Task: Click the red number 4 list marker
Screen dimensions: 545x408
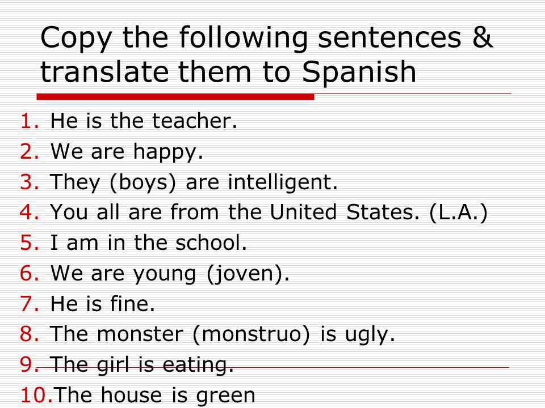Action: (x=29, y=212)
